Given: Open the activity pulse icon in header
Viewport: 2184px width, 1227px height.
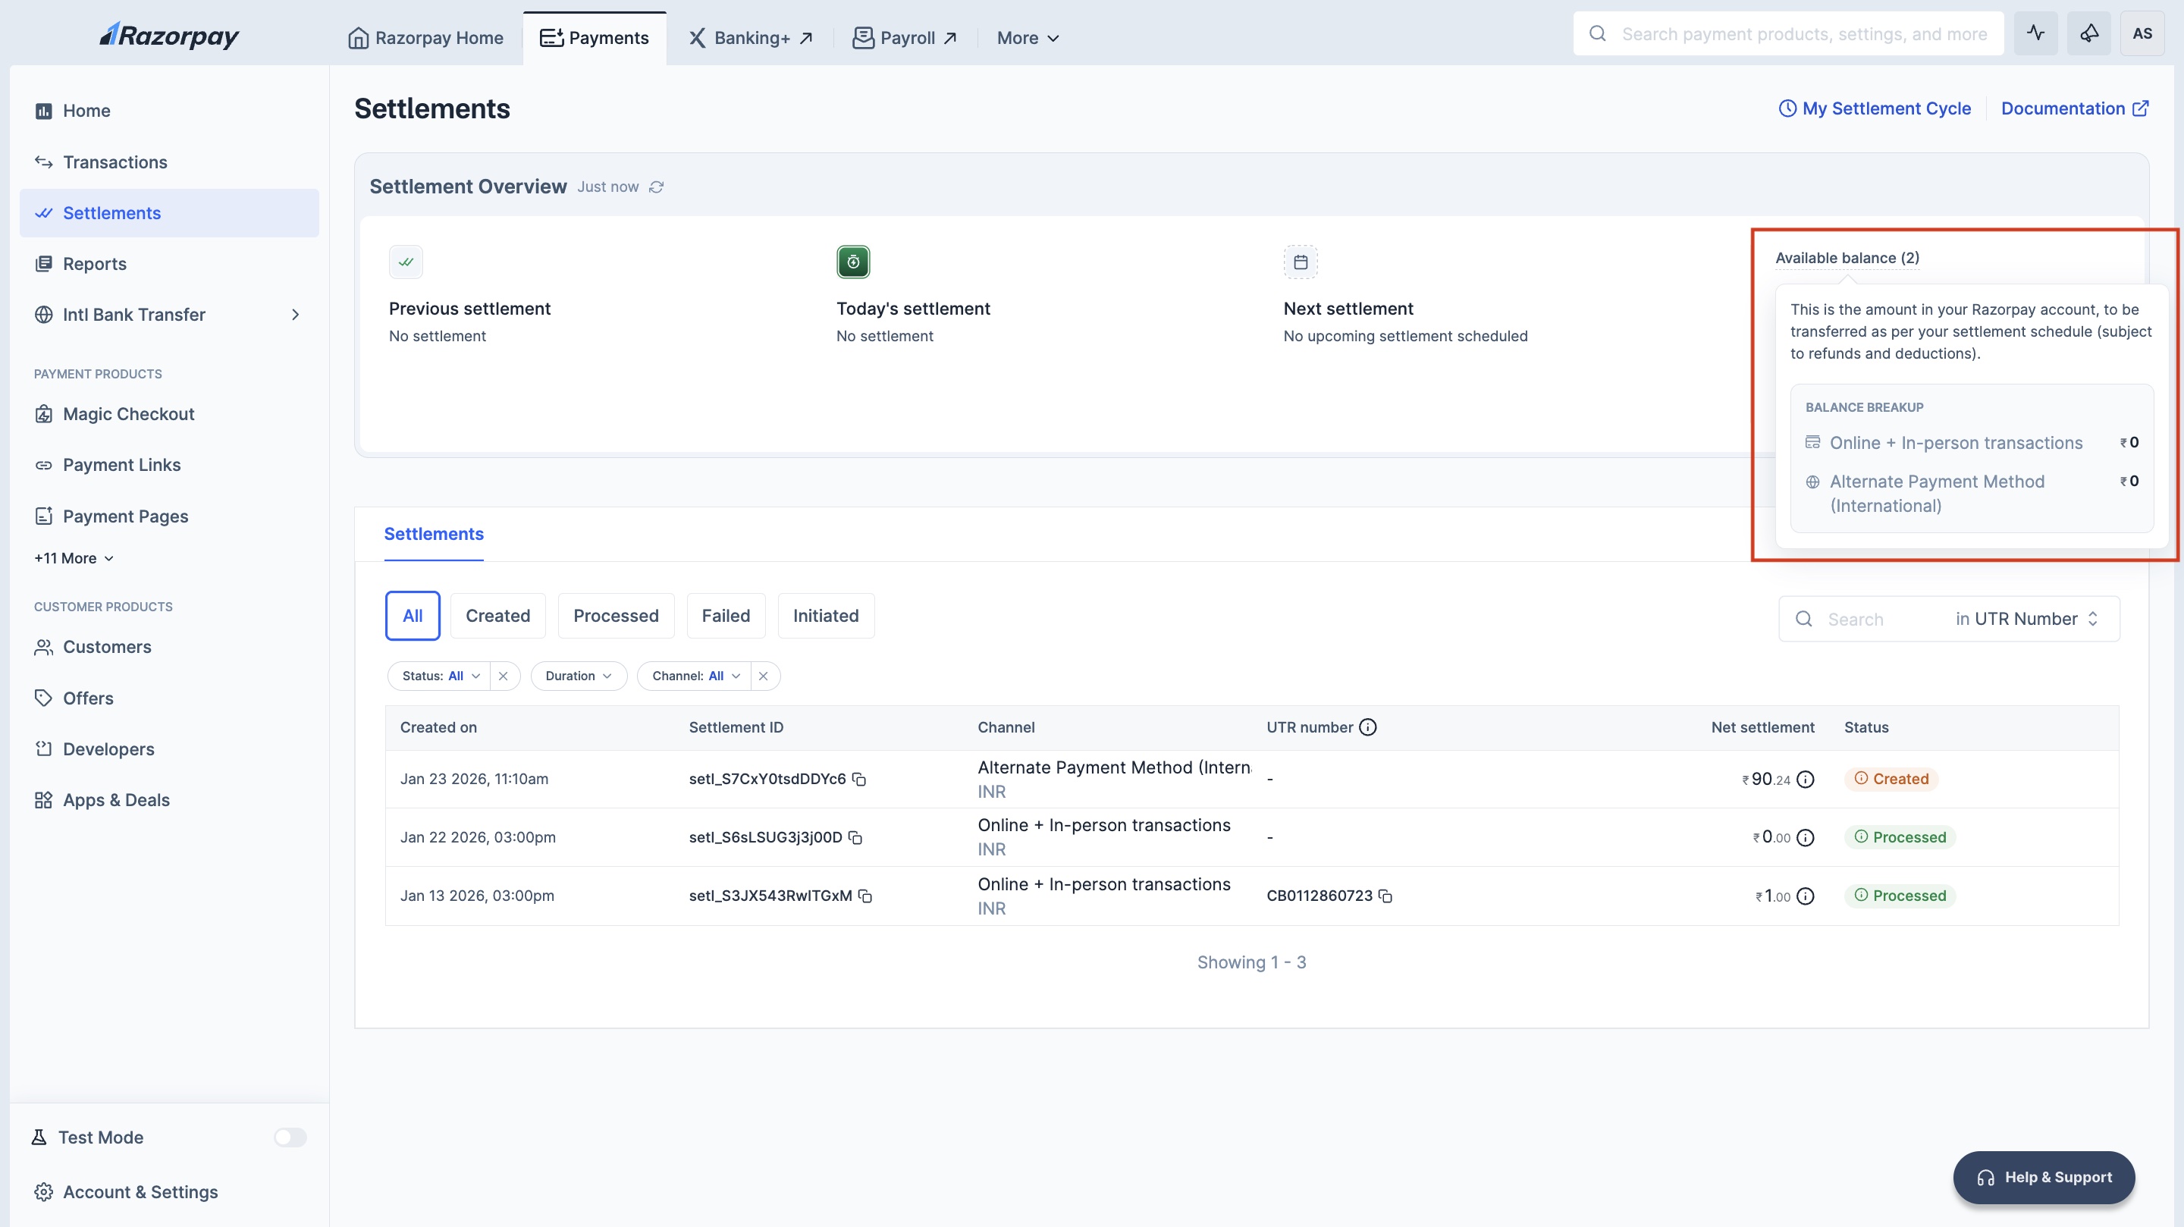Looking at the screenshot, I should point(2035,34).
